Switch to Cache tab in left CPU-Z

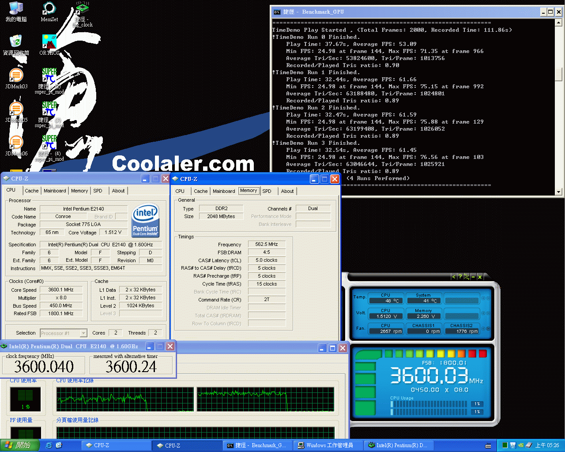point(31,191)
